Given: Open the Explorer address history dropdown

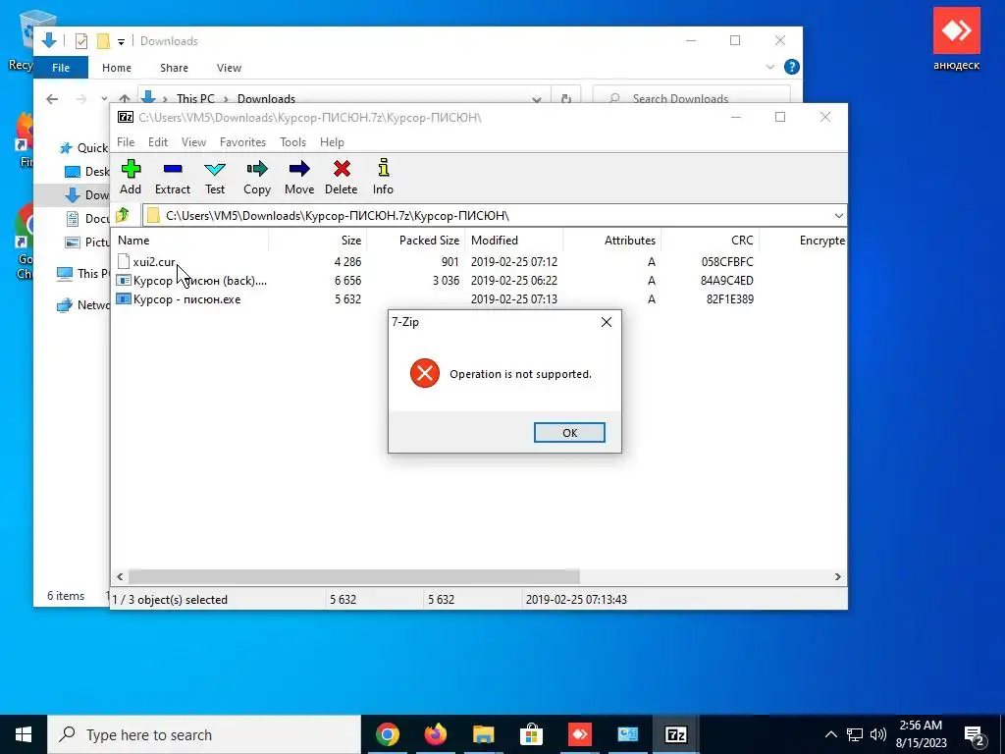Looking at the screenshot, I should tap(537, 99).
